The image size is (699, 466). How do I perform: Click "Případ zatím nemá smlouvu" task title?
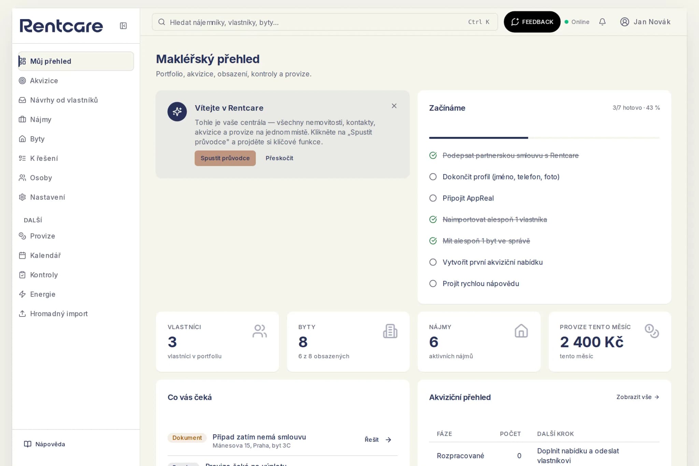(259, 437)
